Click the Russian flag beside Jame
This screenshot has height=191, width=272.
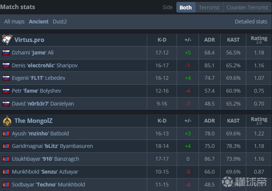tap(6, 53)
